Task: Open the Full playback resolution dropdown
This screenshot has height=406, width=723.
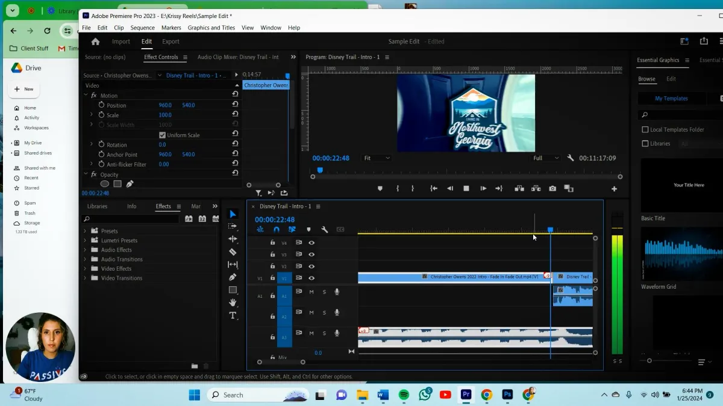Action: coord(546,158)
